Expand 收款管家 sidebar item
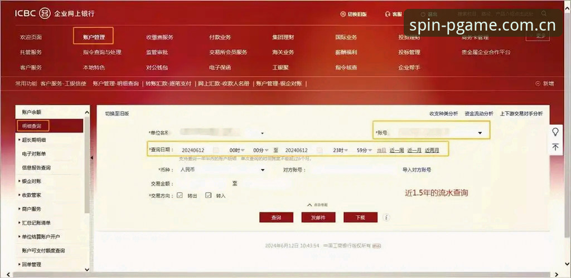571x278 pixels. click(30, 195)
